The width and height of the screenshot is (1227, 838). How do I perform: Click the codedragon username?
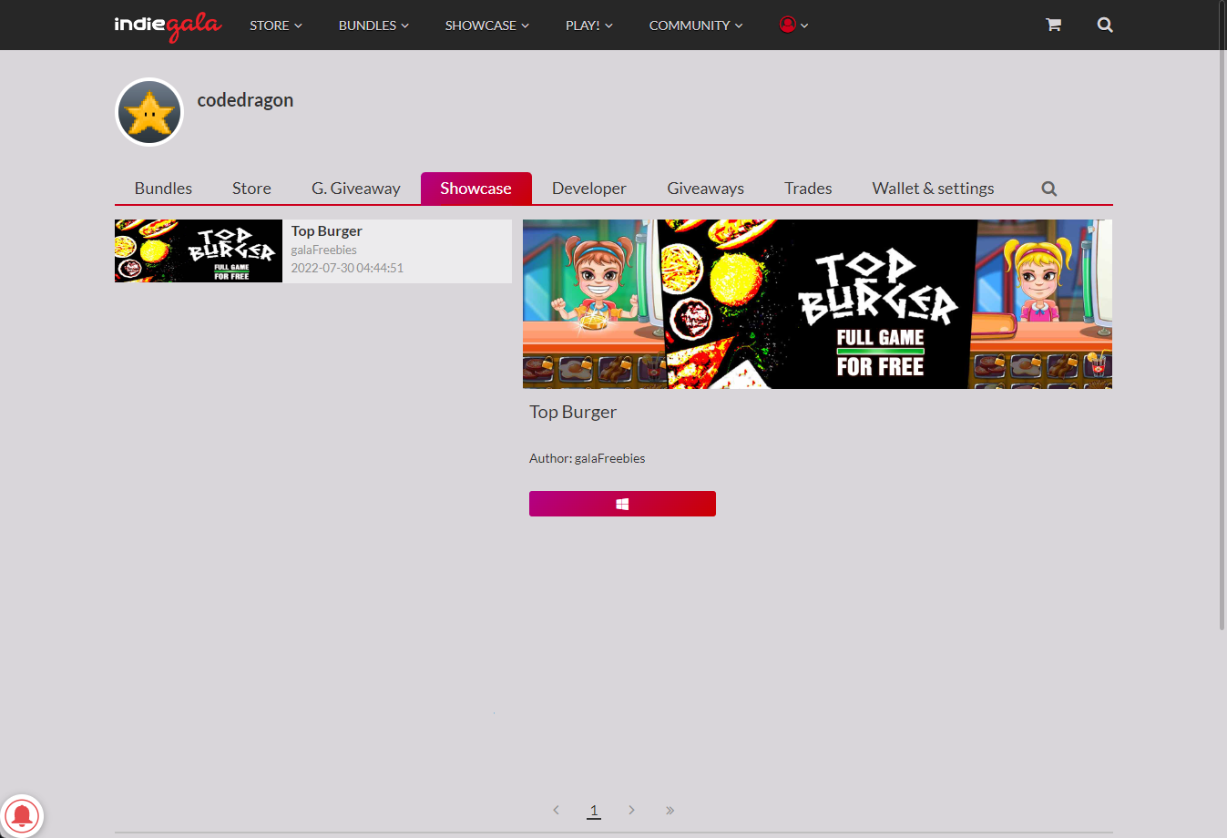click(x=246, y=100)
